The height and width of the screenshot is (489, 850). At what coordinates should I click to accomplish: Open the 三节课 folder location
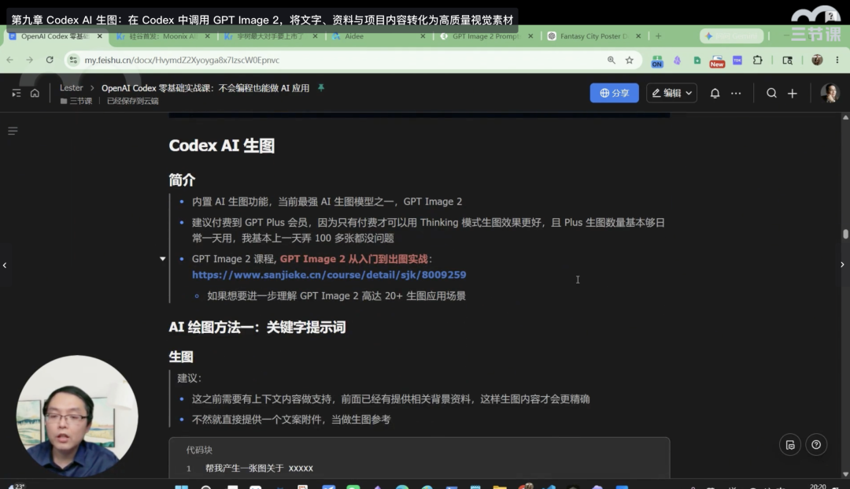[x=76, y=101]
